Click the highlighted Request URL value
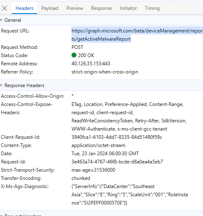This screenshot has height=216, width=203. [137, 35]
